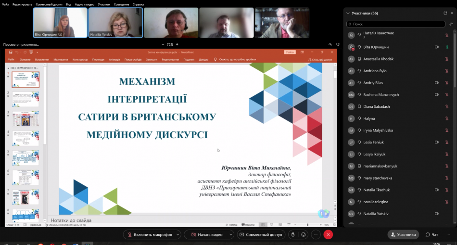Open microphone options dropdown arrow

click(178, 234)
